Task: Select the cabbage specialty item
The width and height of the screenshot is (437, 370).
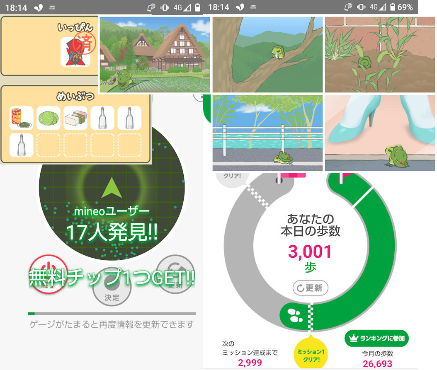Action: point(48,118)
